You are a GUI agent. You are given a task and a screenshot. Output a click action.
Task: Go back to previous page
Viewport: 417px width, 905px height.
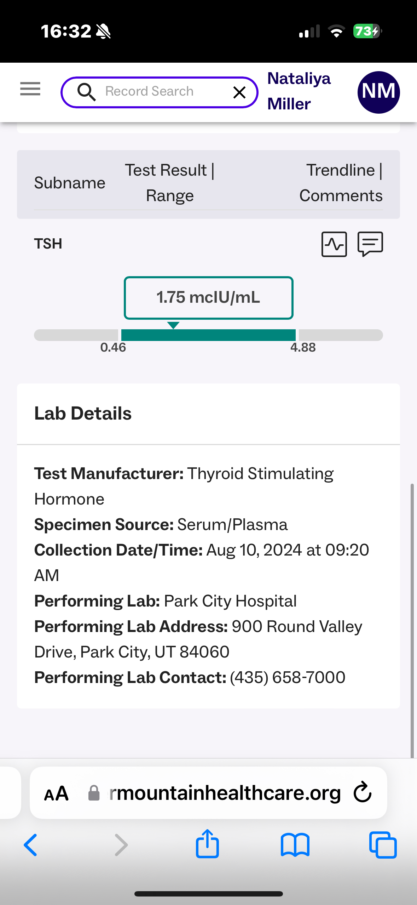coord(30,845)
